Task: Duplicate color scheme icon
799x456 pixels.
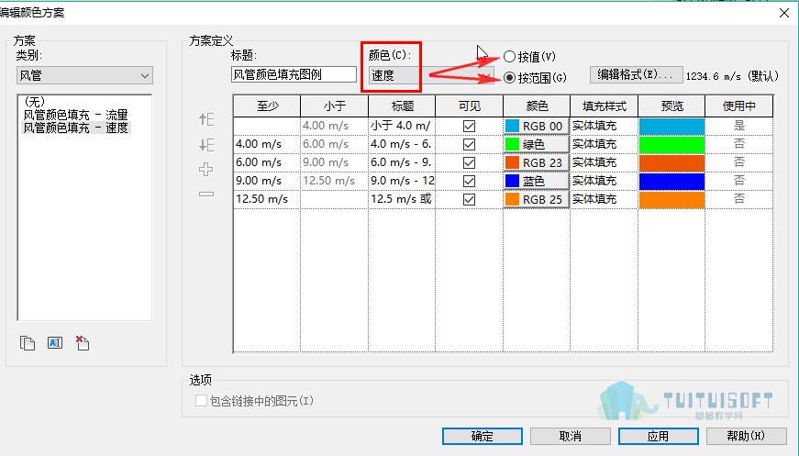Action: 28,343
